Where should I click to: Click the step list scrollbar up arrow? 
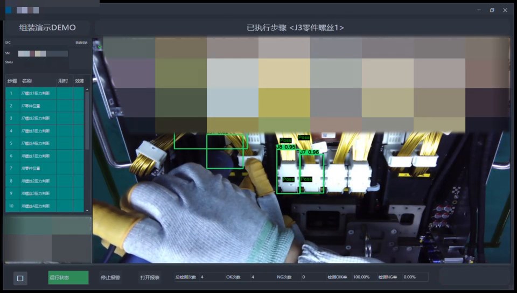pos(87,89)
